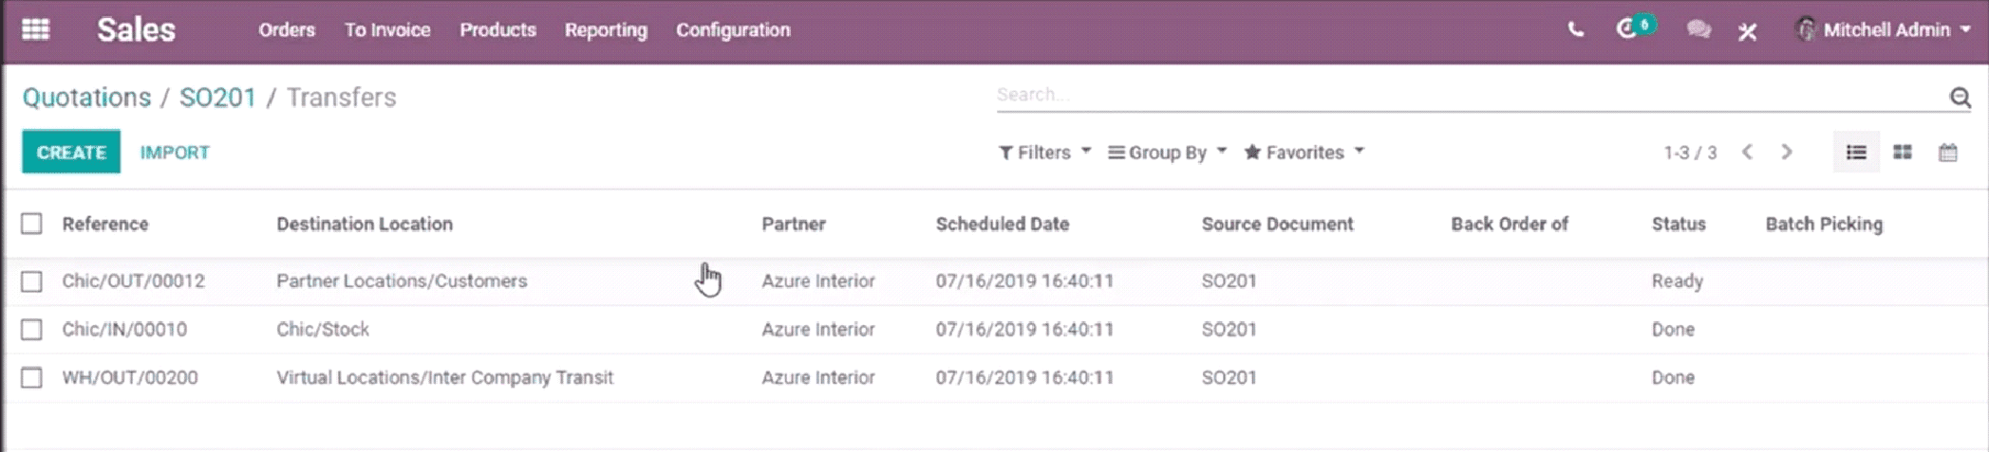Click the Sales app title
Image resolution: width=1989 pixels, height=452 pixels.
point(136,30)
